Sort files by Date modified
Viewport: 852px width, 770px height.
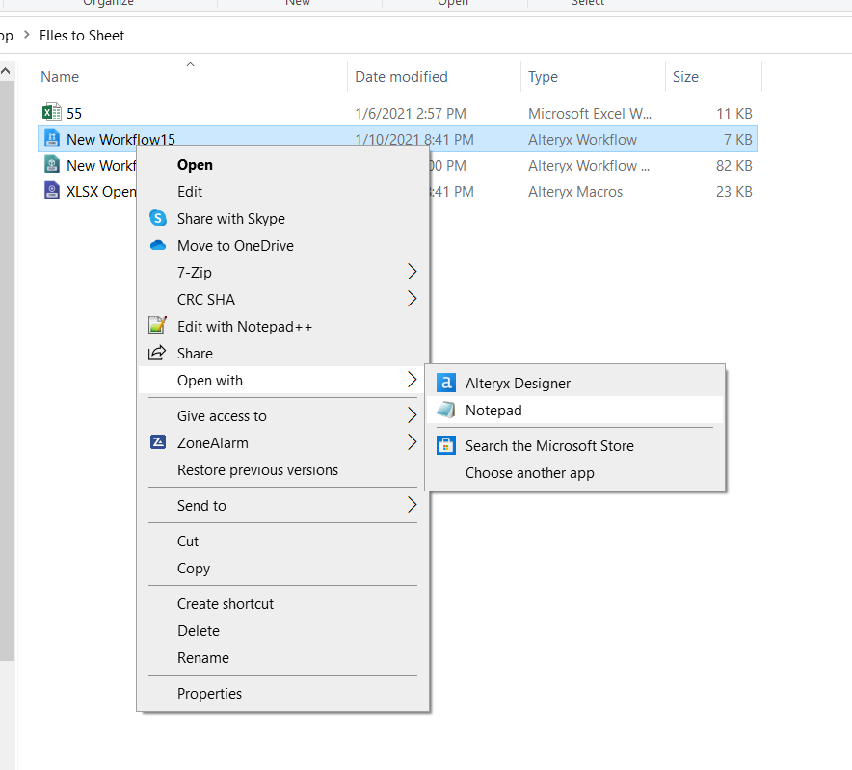[400, 77]
